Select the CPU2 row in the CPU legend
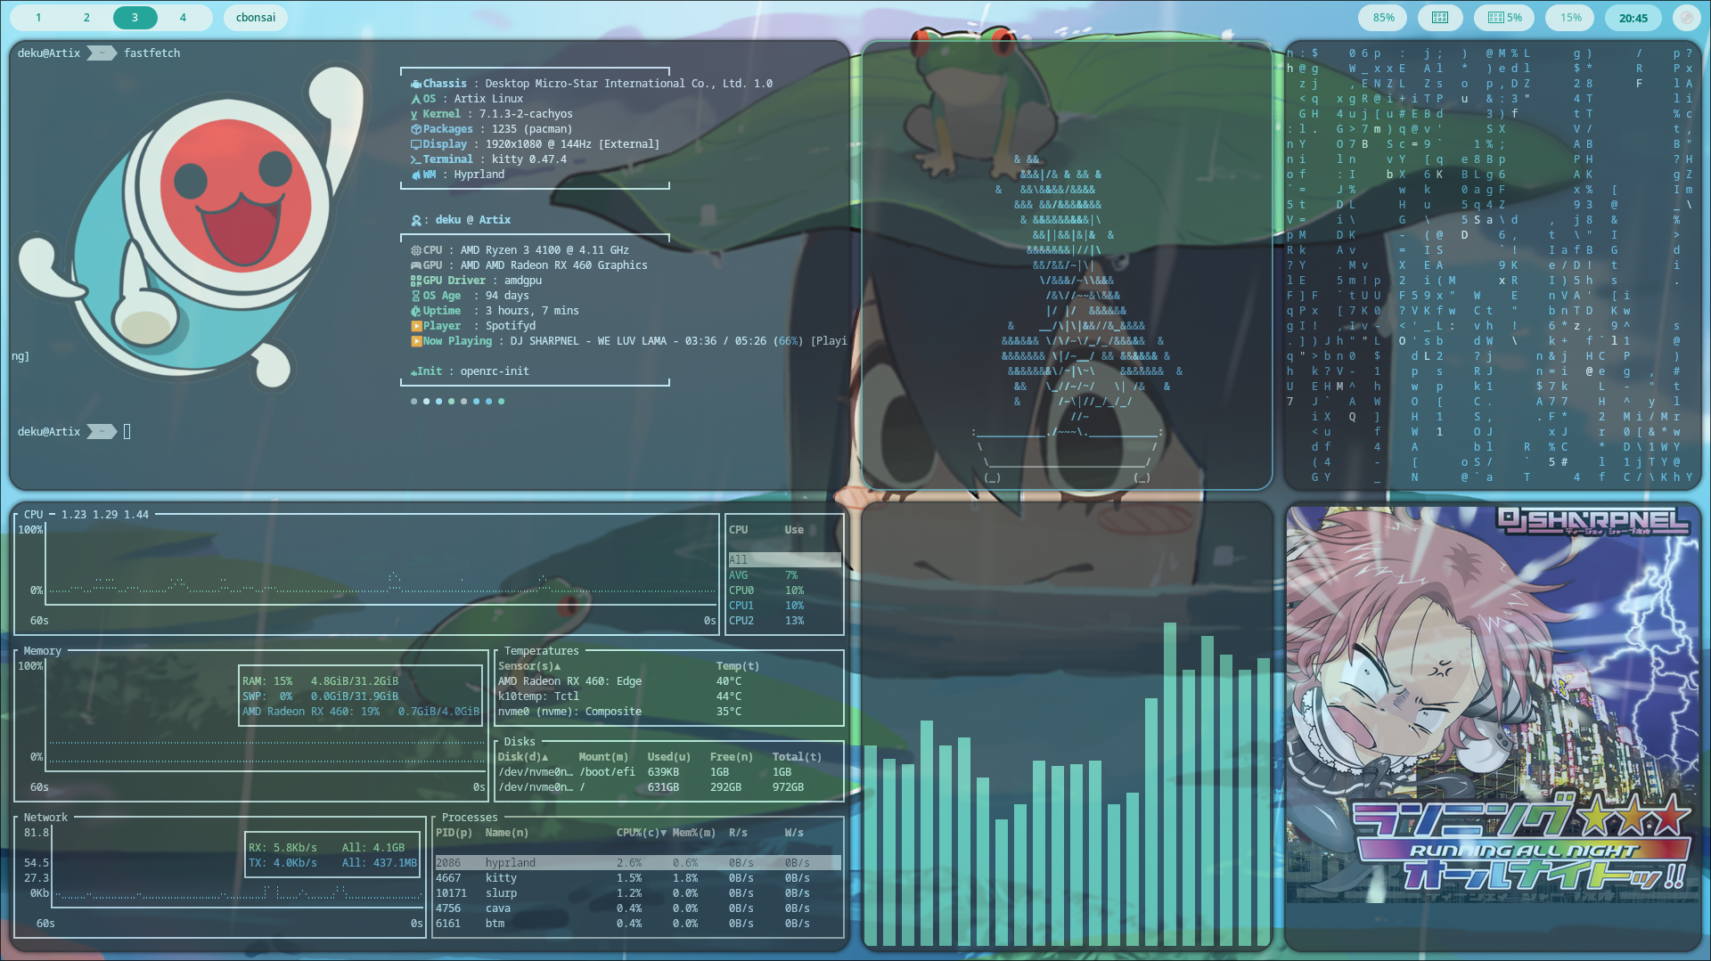 tap(784, 621)
